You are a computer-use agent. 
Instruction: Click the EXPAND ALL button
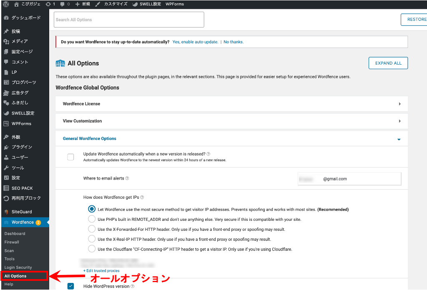tap(388, 63)
